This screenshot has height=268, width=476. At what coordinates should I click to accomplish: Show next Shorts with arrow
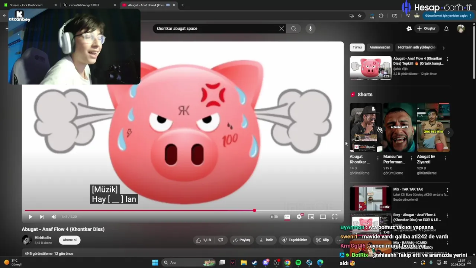[x=448, y=132]
